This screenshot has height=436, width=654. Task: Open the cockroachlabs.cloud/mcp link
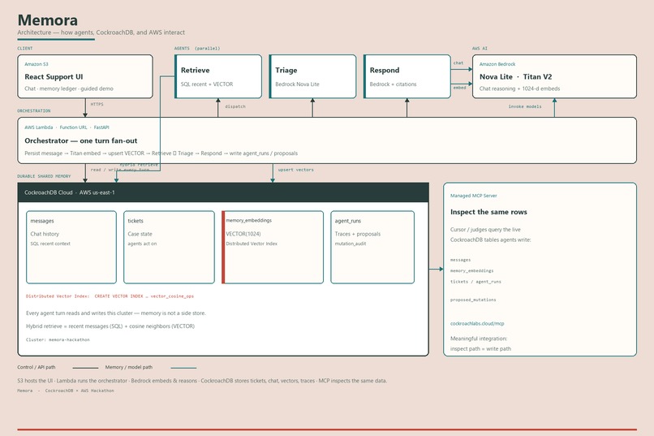pos(477,323)
